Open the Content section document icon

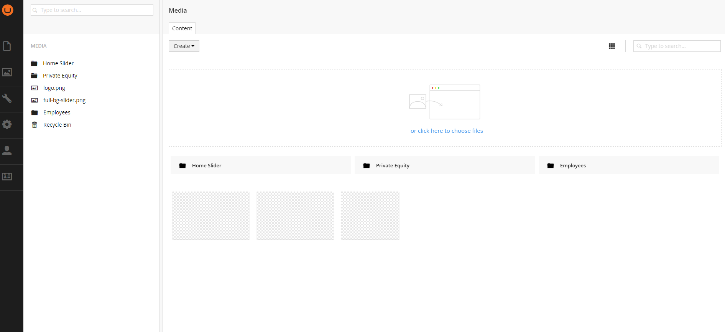[7, 46]
